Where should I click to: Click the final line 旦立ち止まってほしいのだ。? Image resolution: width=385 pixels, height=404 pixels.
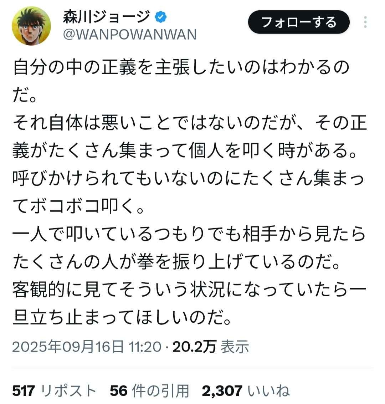tap(122, 318)
